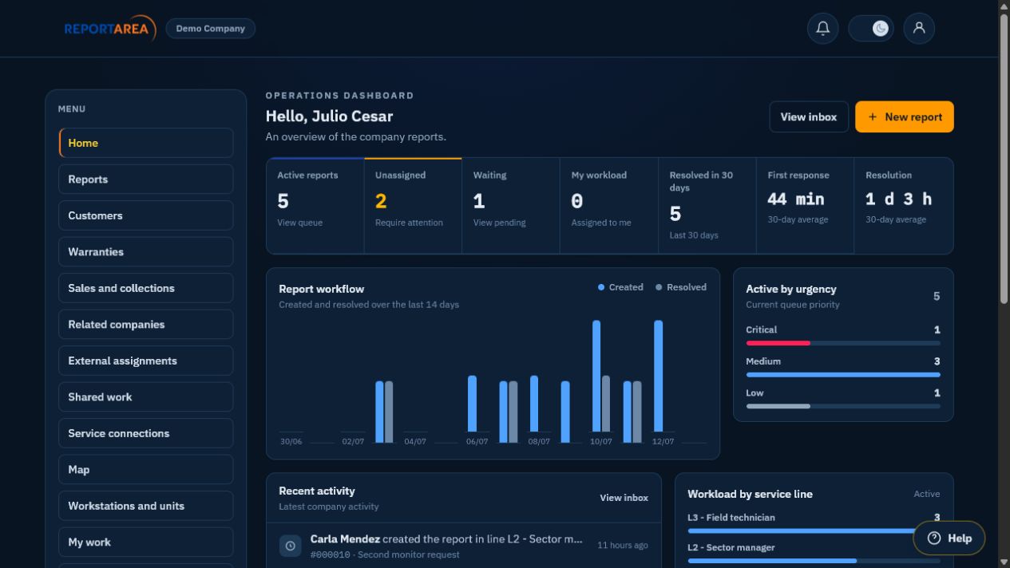Open the user profile icon
The width and height of the screenshot is (1010, 568).
pos(919,29)
